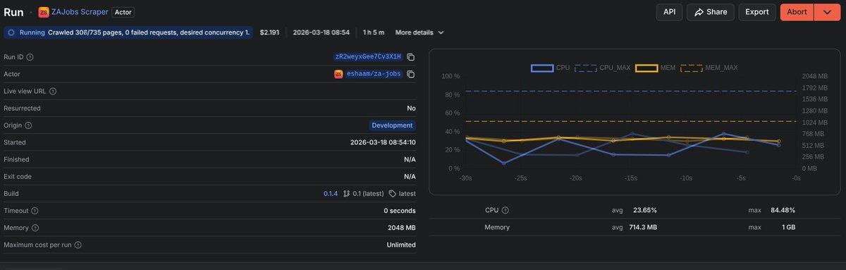The width and height of the screenshot is (846, 270).
Task: Share this run
Action: 710,12
